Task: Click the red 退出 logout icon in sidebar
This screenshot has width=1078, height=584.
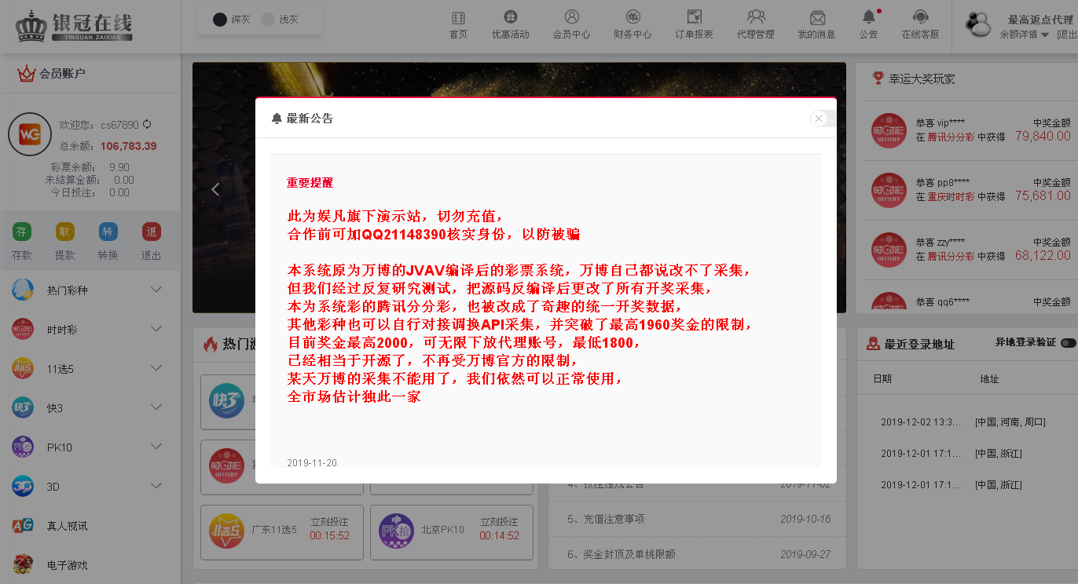Action: tap(151, 232)
